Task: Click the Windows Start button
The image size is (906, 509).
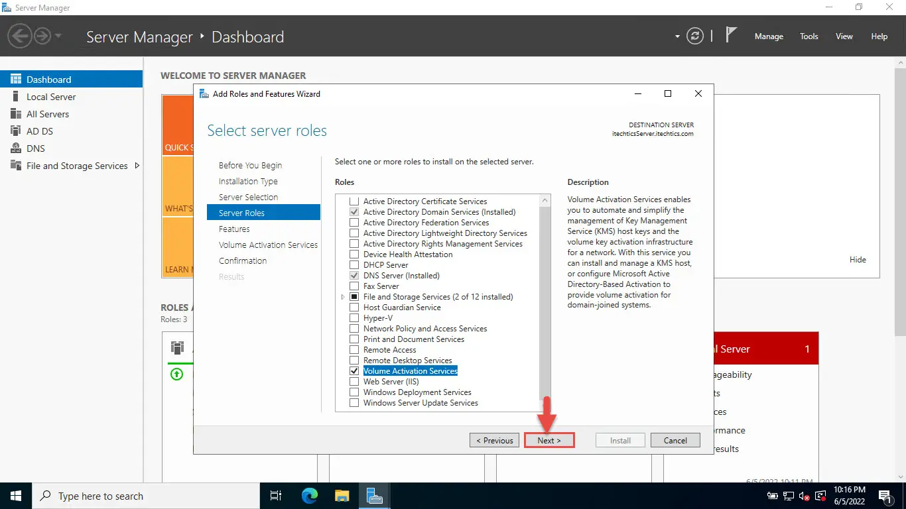Action: click(16, 496)
